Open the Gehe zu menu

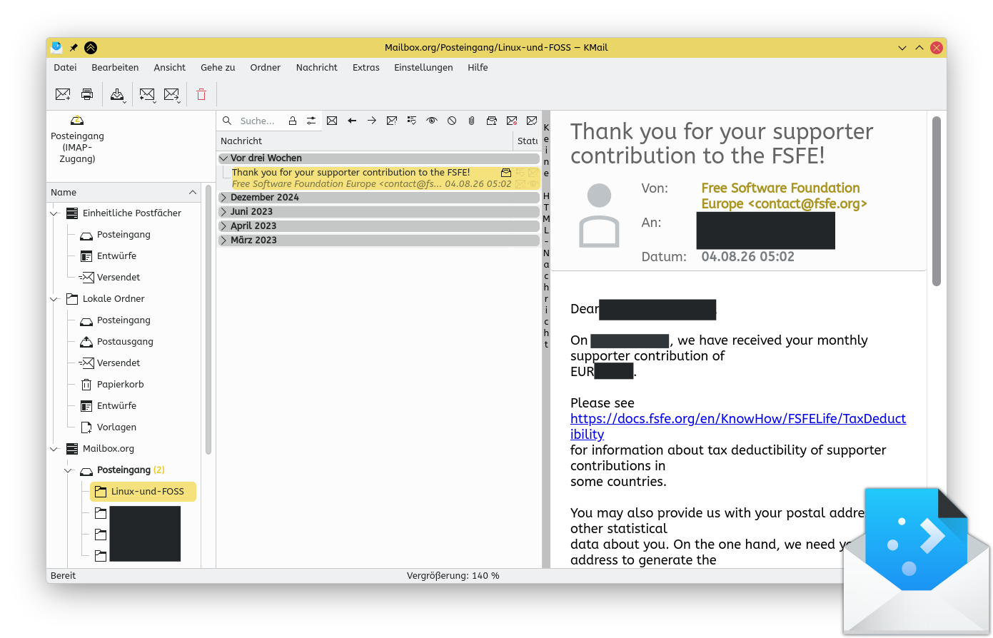(218, 68)
